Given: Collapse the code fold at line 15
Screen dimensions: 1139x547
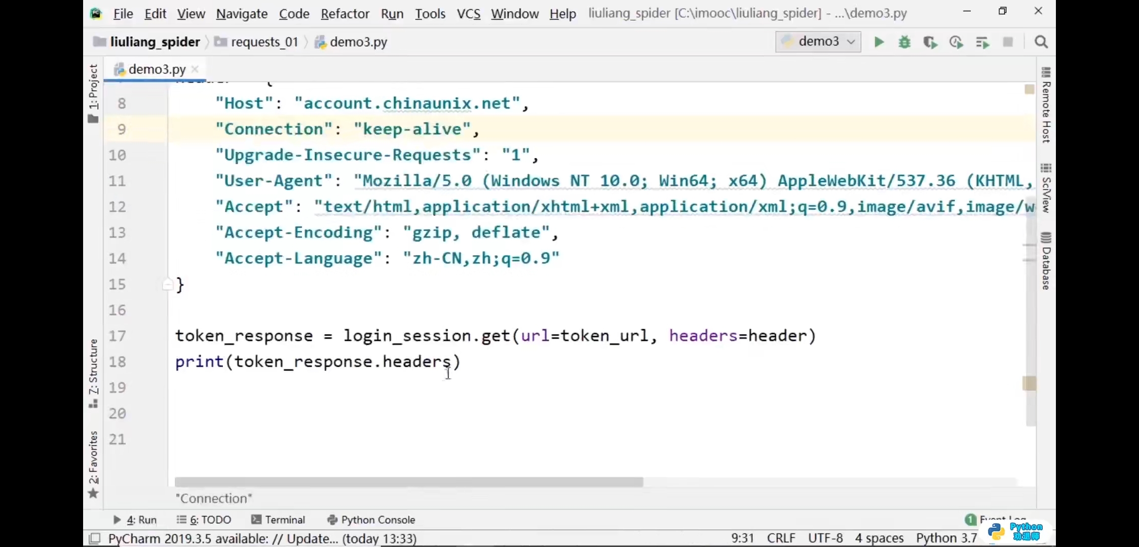Looking at the screenshot, I should [x=167, y=285].
